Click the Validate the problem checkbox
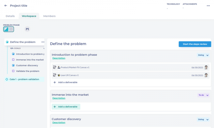The height and width of the screenshot is (128, 214). 13,71
